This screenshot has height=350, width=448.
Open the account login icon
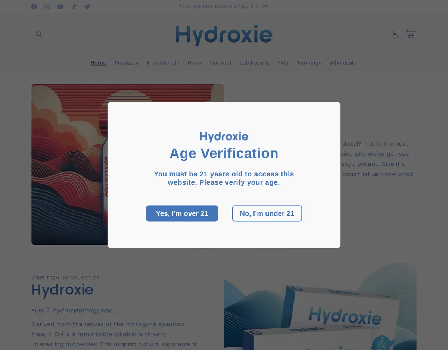point(395,34)
